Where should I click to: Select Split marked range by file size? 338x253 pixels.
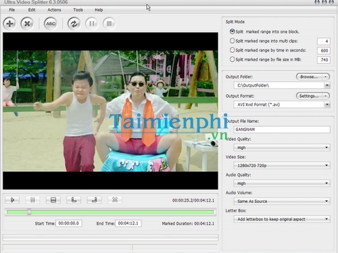[232, 60]
